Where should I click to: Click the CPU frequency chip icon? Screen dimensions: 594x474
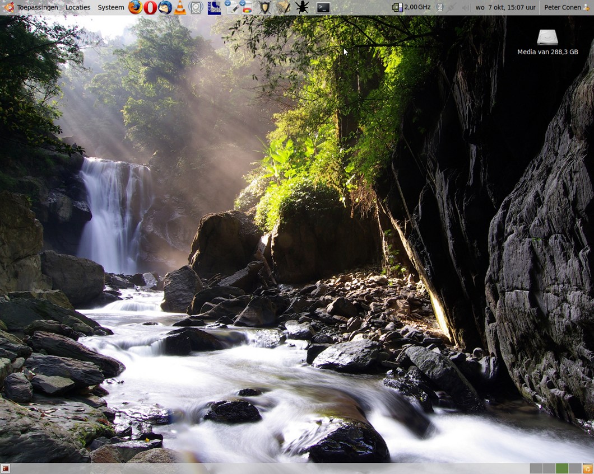pyautogui.click(x=397, y=7)
